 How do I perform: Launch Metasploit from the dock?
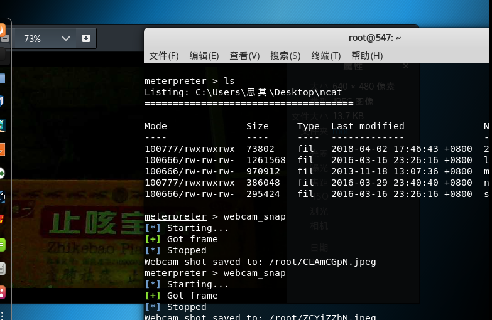pyautogui.click(x=2, y=101)
